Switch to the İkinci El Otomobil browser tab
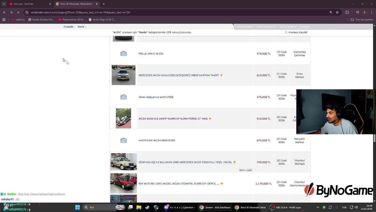Image resolution: width=376 pixels, height=212 pixels. click(x=76, y=4)
